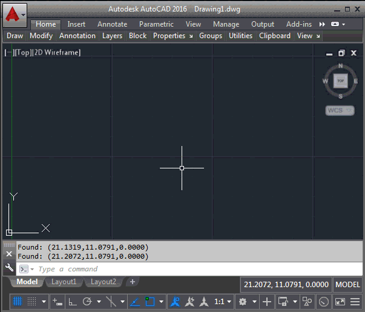Open lock user interface dropdown arrow
Screen dimensions: 365x312
[x=295, y=302]
